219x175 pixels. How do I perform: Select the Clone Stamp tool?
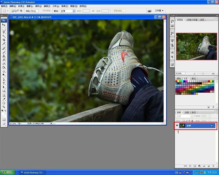tap(4, 56)
